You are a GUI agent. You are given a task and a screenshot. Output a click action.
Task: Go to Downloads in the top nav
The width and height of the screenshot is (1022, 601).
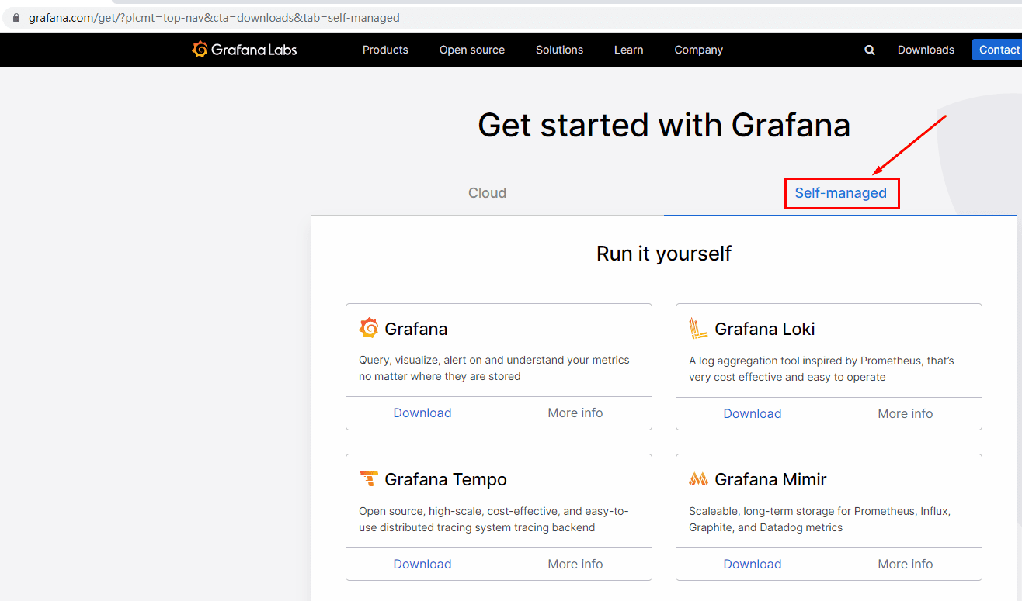[926, 50]
